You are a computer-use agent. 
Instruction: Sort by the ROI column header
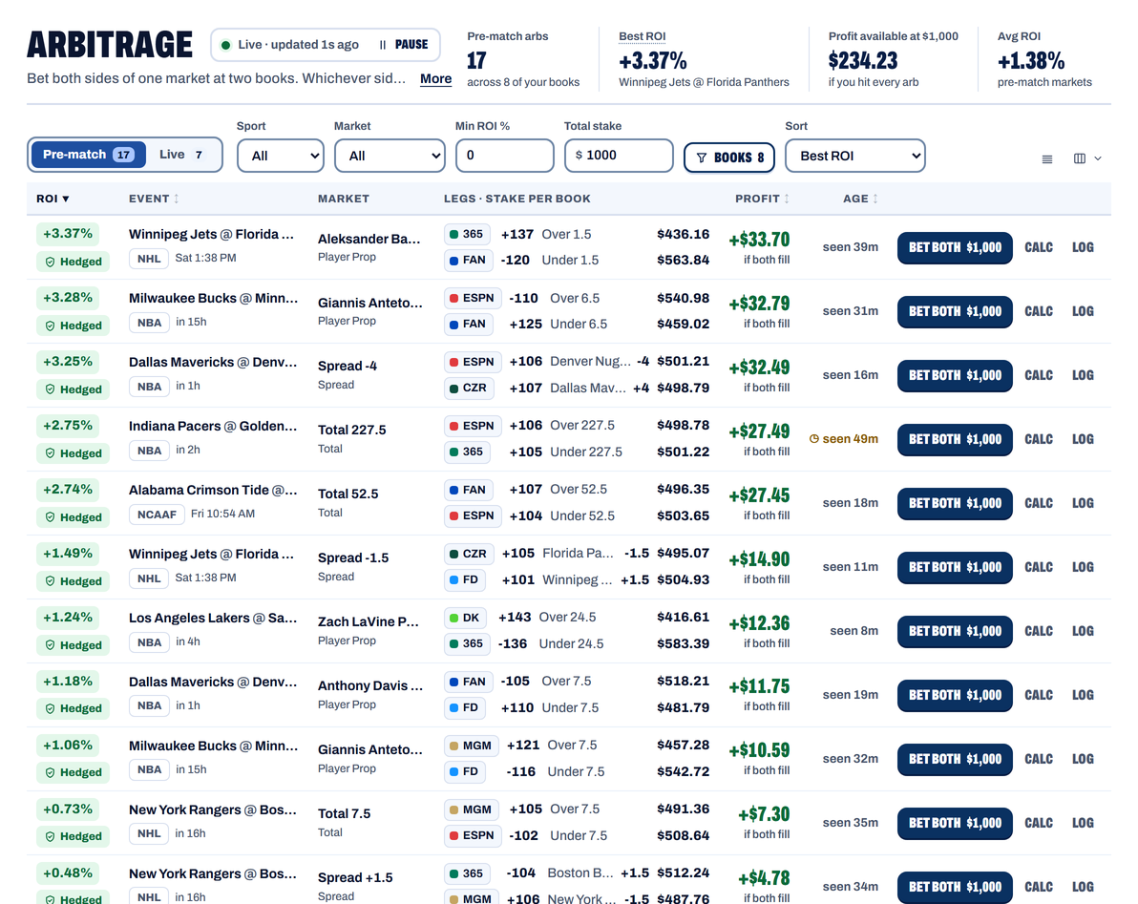tap(53, 199)
